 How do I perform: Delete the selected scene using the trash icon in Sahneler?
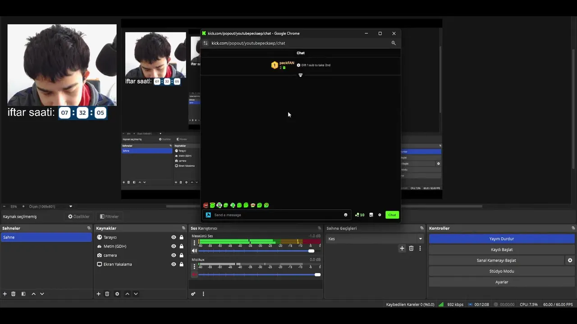(x=14, y=294)
